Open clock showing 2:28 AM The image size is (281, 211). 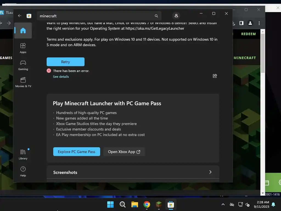pos(262,204)
